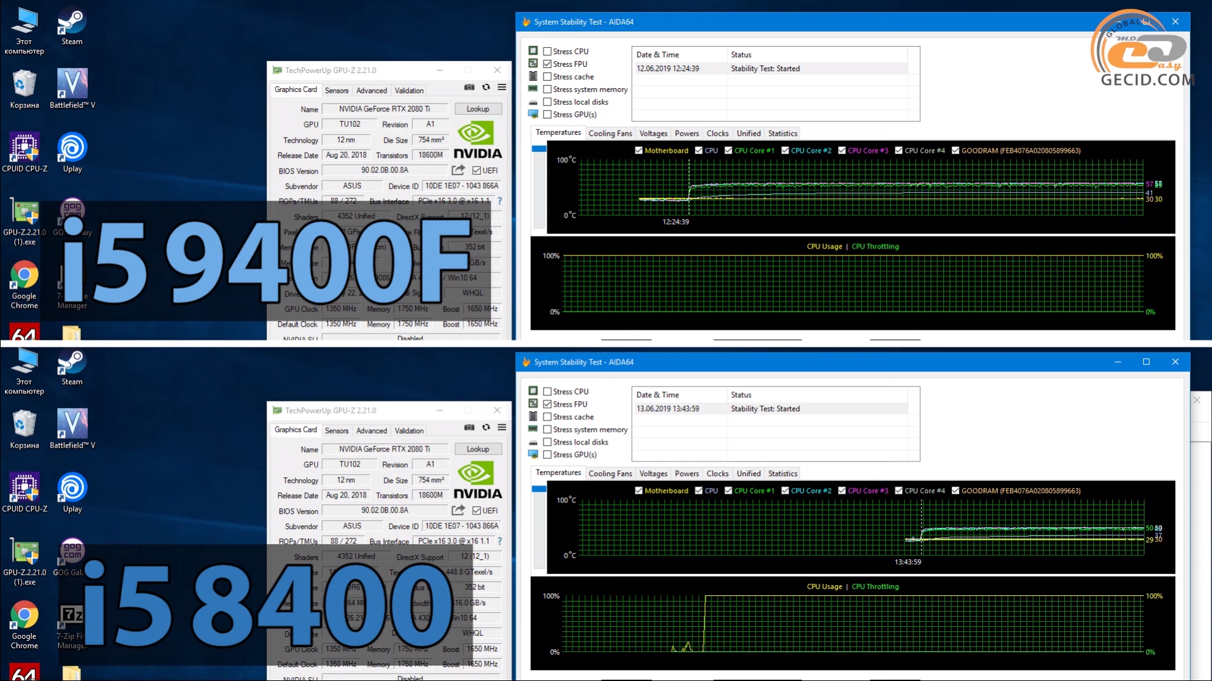This screenshot has width=1212, height=681.
Task: Open GPU-Z.2.21.0 exe on upper desktop
Action: (25, 221)
